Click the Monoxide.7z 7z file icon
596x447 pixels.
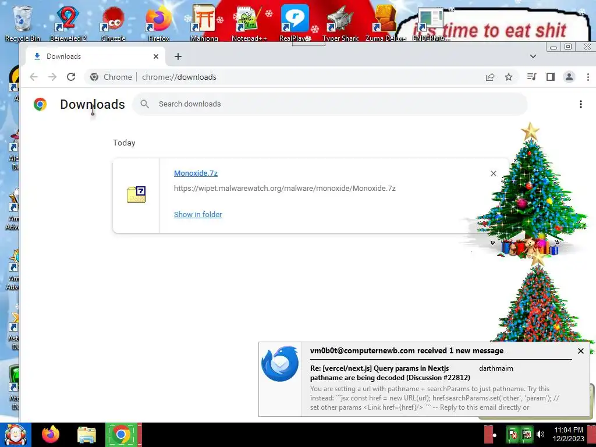point(136,194)
